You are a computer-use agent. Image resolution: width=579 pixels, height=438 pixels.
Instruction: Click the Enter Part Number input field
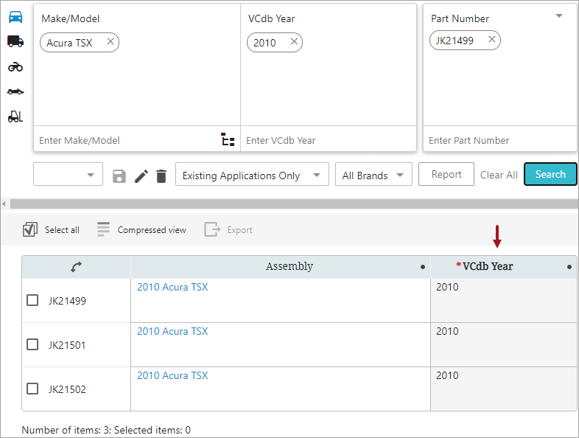click(500, 140)
